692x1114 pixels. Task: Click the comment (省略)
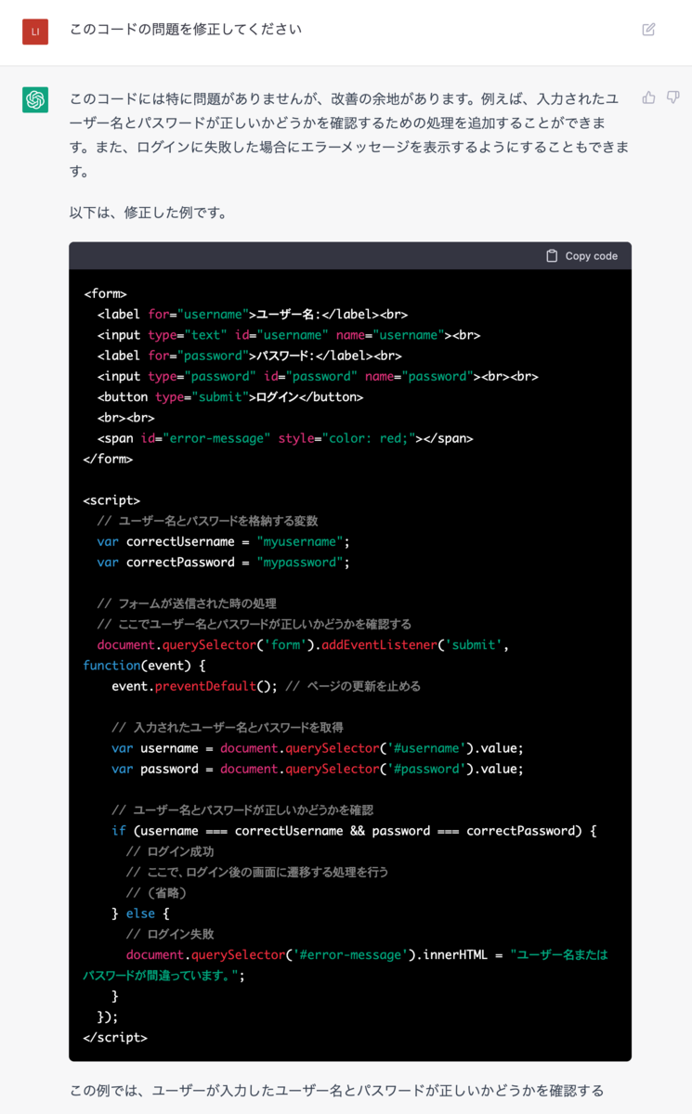[x=157, y=892]
